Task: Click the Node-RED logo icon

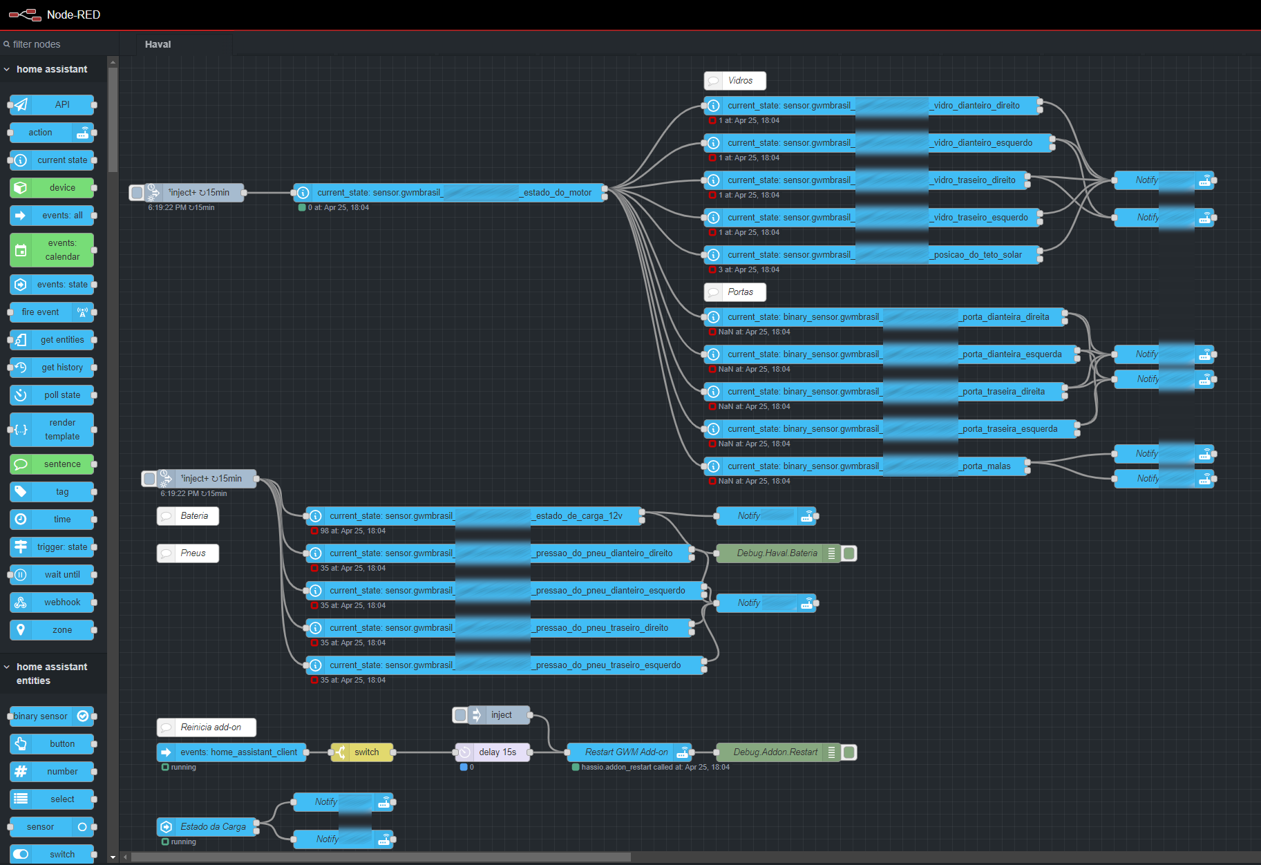Action: pos(25,15)
